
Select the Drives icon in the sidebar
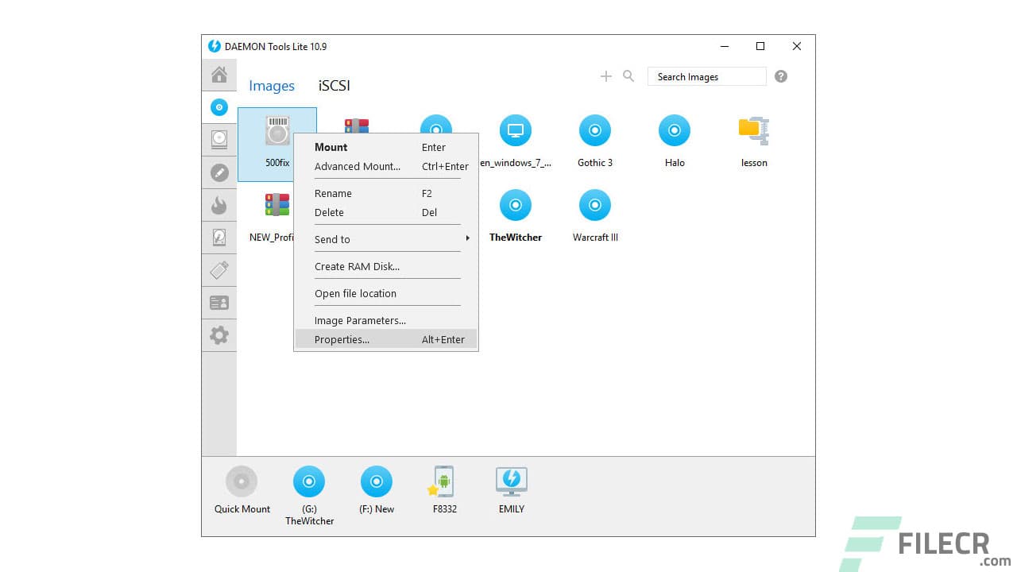(x=219, y=140)
